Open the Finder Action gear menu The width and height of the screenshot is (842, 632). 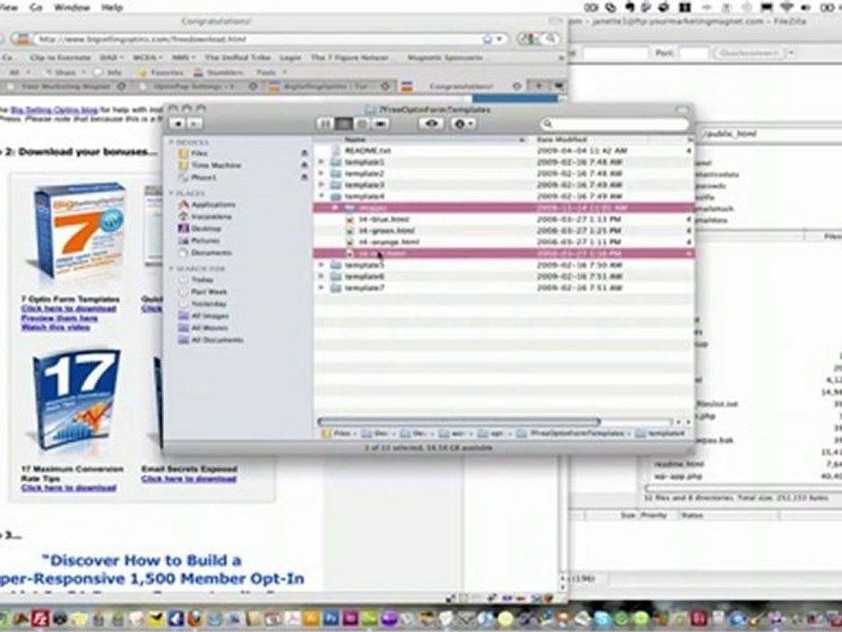click(463, 124)
